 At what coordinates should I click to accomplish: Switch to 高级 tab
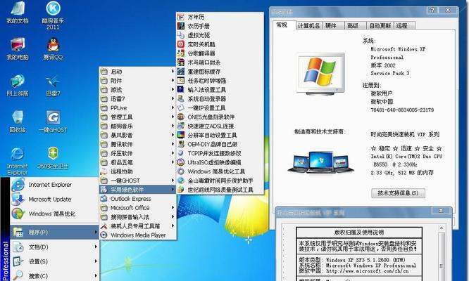355,26
